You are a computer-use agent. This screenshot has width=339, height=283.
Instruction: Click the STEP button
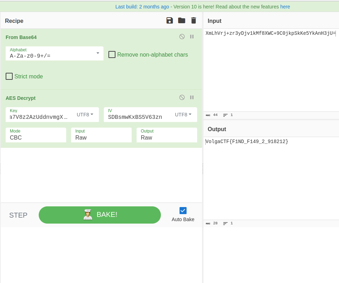pos(18,215)
